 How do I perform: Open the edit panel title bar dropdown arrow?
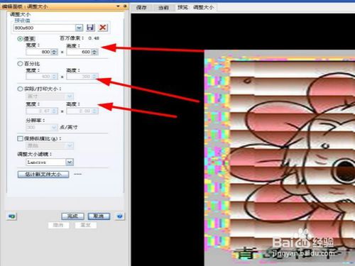[118, 6]
